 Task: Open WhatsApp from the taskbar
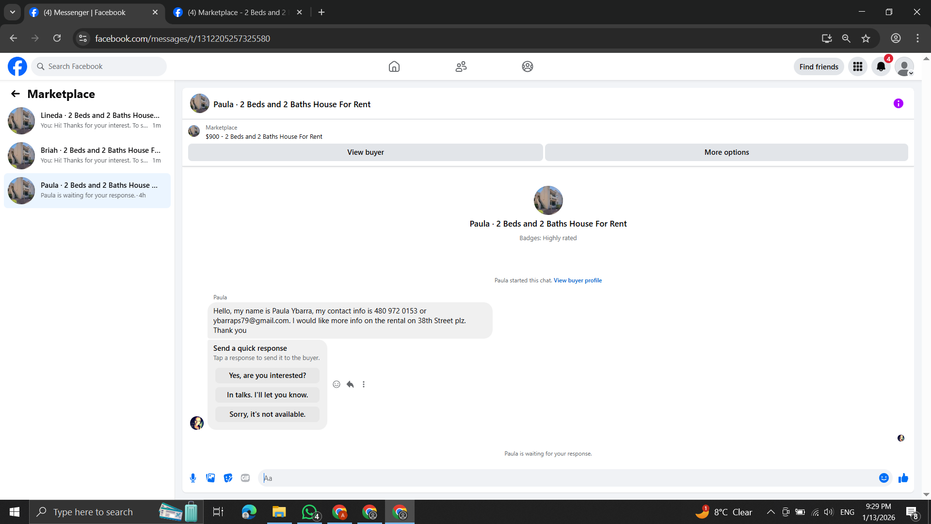(309, 512)
